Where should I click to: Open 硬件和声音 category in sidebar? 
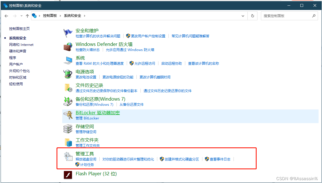[x=18, y=51]
